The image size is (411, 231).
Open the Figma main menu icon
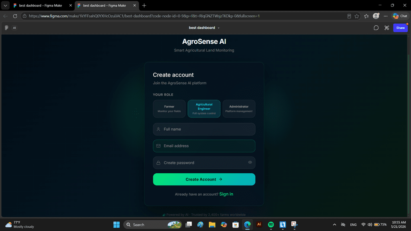coord(6,28)
